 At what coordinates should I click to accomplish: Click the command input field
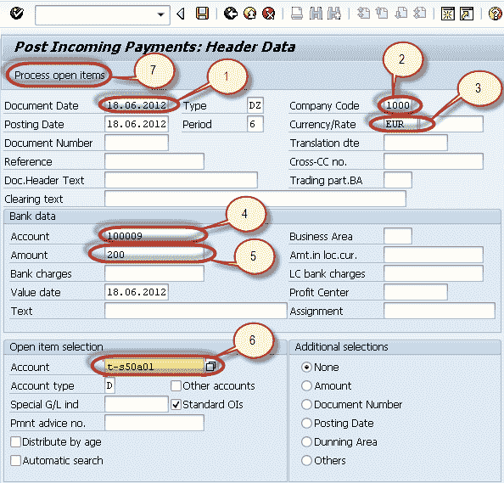pos(102,14)
